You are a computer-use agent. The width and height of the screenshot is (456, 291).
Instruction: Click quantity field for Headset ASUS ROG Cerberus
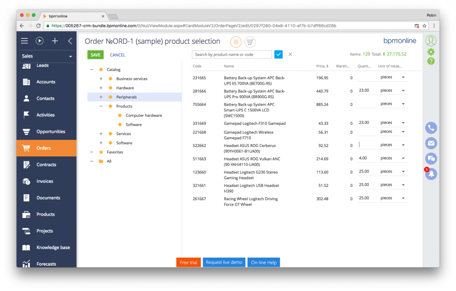click(367, 145)
